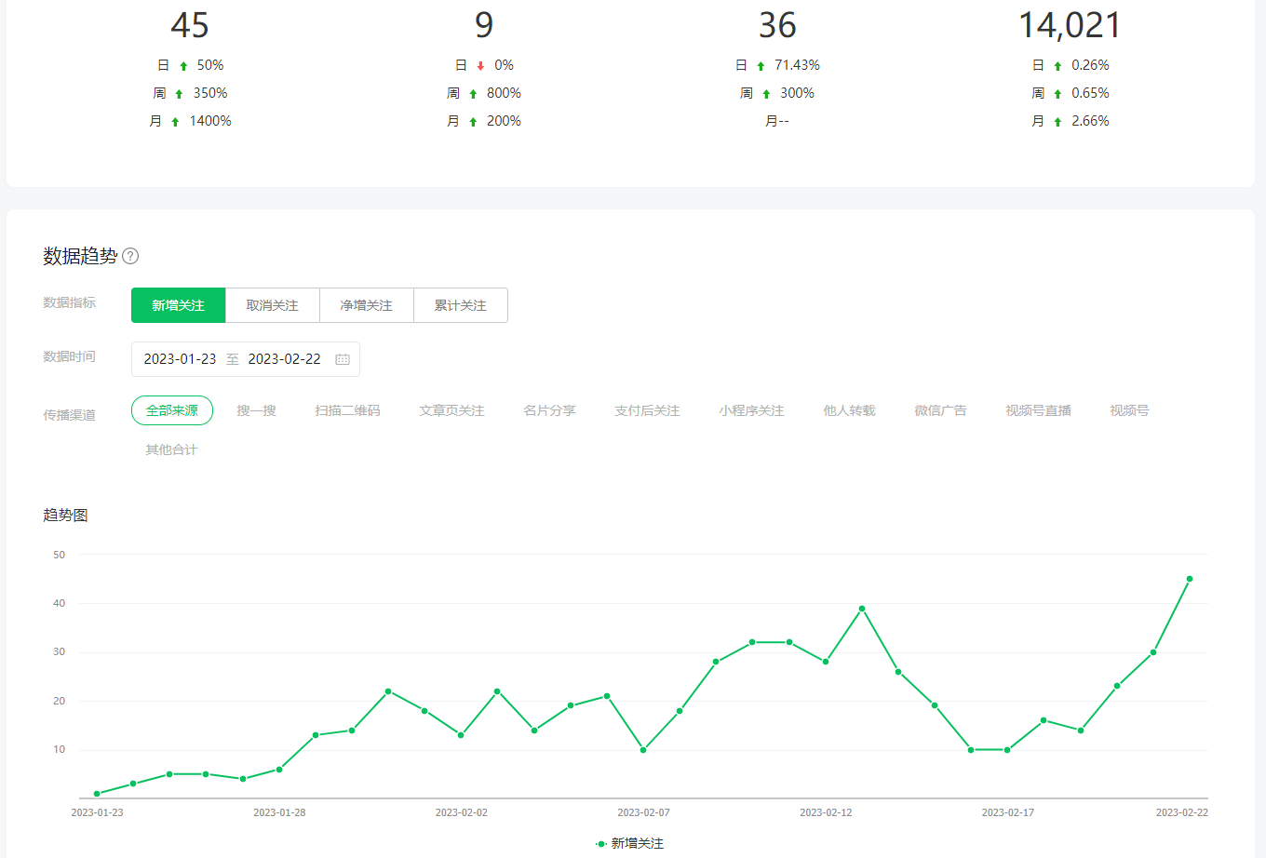
Task: Select the 小程序关注 channel filter
Action: [x=751, y=410]
